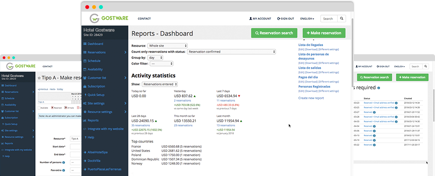
Task: Open Availability in the left window sidebar
Action: 10,105
